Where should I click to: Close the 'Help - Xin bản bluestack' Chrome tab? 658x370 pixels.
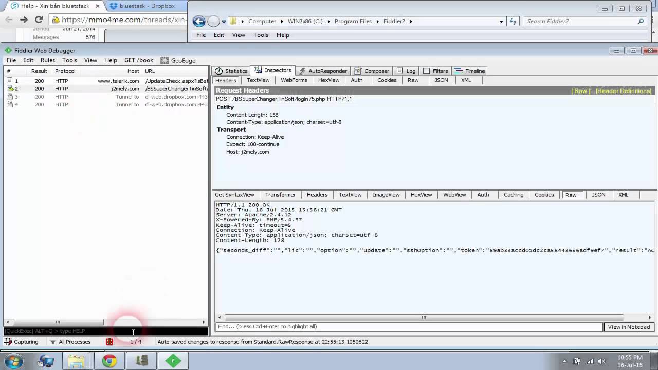click(98, 6)
